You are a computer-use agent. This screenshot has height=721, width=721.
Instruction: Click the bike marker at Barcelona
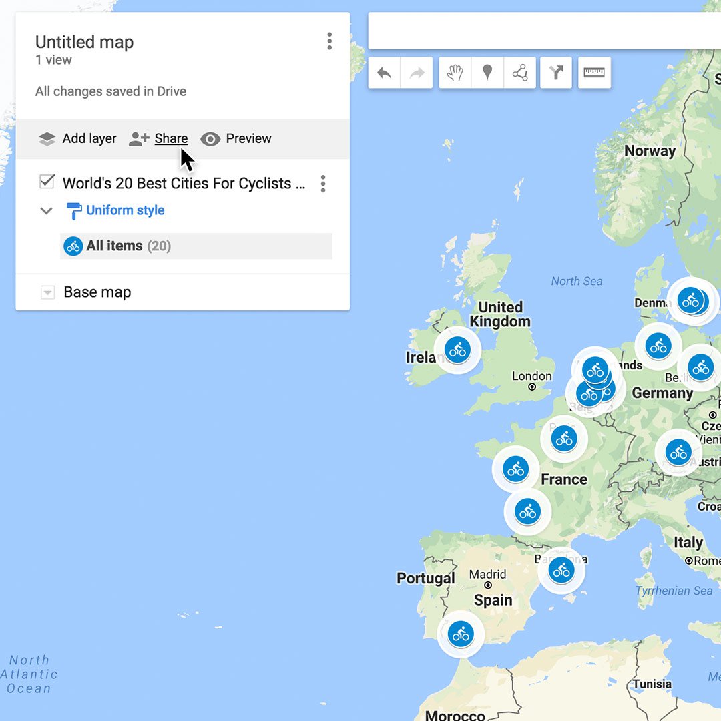click(x=561, y=571)
